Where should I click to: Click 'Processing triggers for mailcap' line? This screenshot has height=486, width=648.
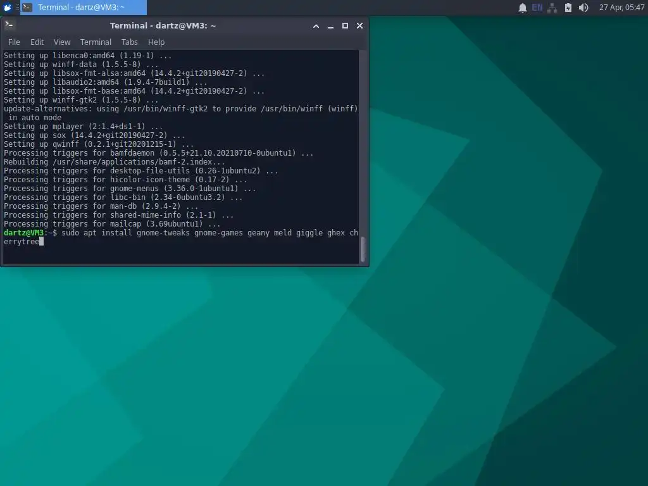coord(112,224)
